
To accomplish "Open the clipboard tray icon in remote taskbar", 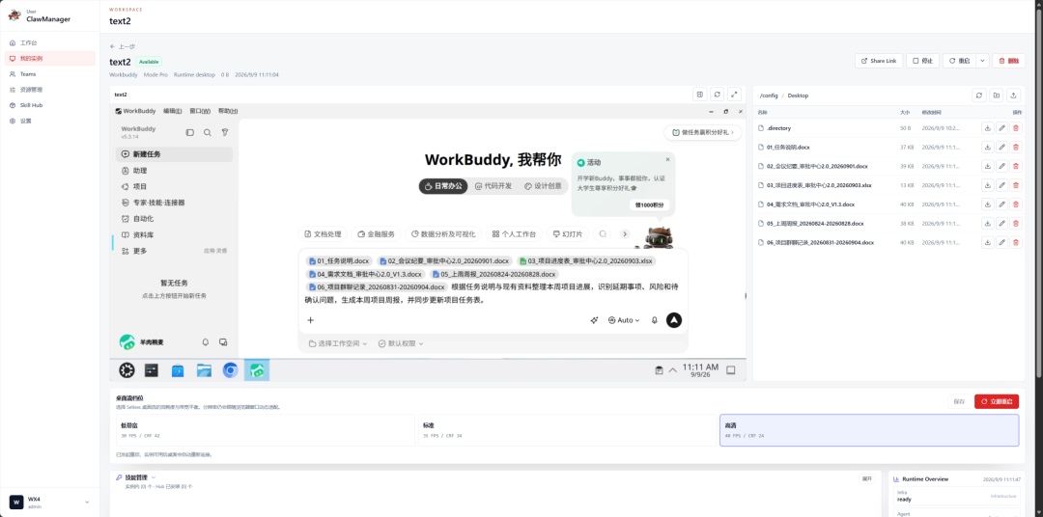I will pyautogui.click(x=660, y=370).
